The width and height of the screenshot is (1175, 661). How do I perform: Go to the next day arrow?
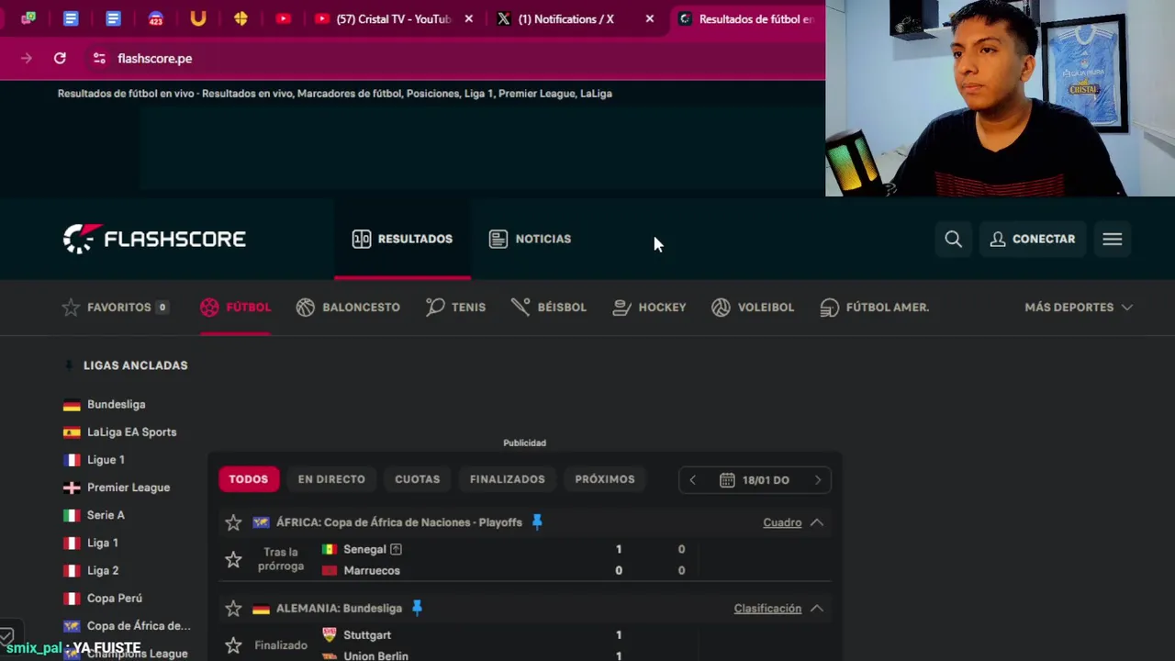[x=818, y=480]
